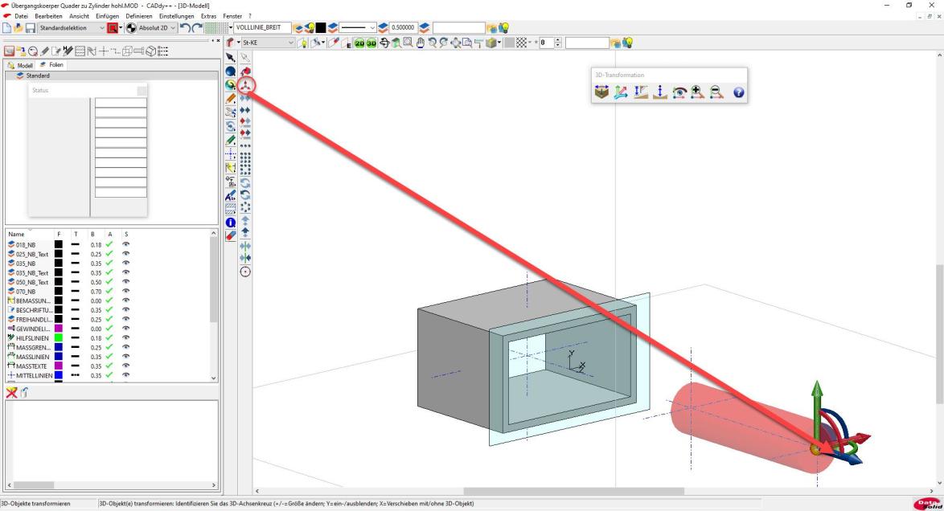This screenshot has width=944, height=511.
Task: Toggle visibility eye for 018_NB layer
Action: [125, 244]
